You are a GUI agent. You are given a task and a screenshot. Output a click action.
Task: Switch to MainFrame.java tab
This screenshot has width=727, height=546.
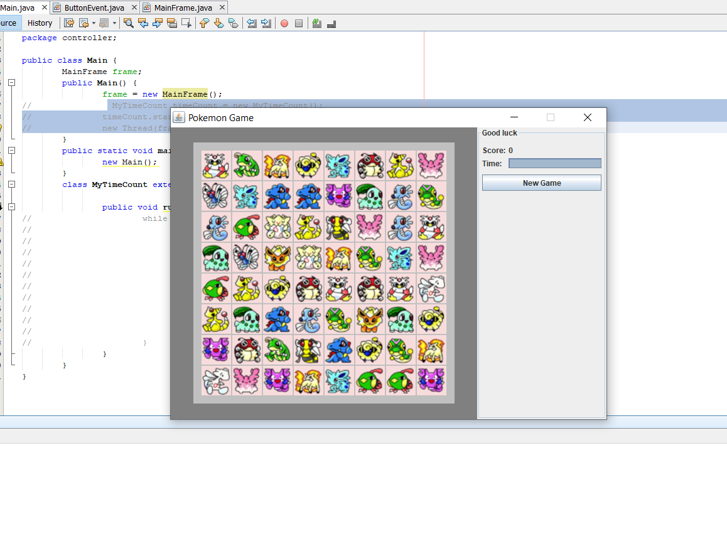183,8
